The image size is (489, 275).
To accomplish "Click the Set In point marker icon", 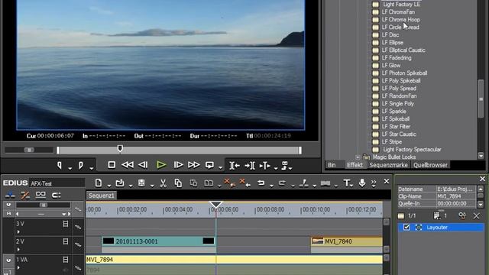I will tap(60, 165).
